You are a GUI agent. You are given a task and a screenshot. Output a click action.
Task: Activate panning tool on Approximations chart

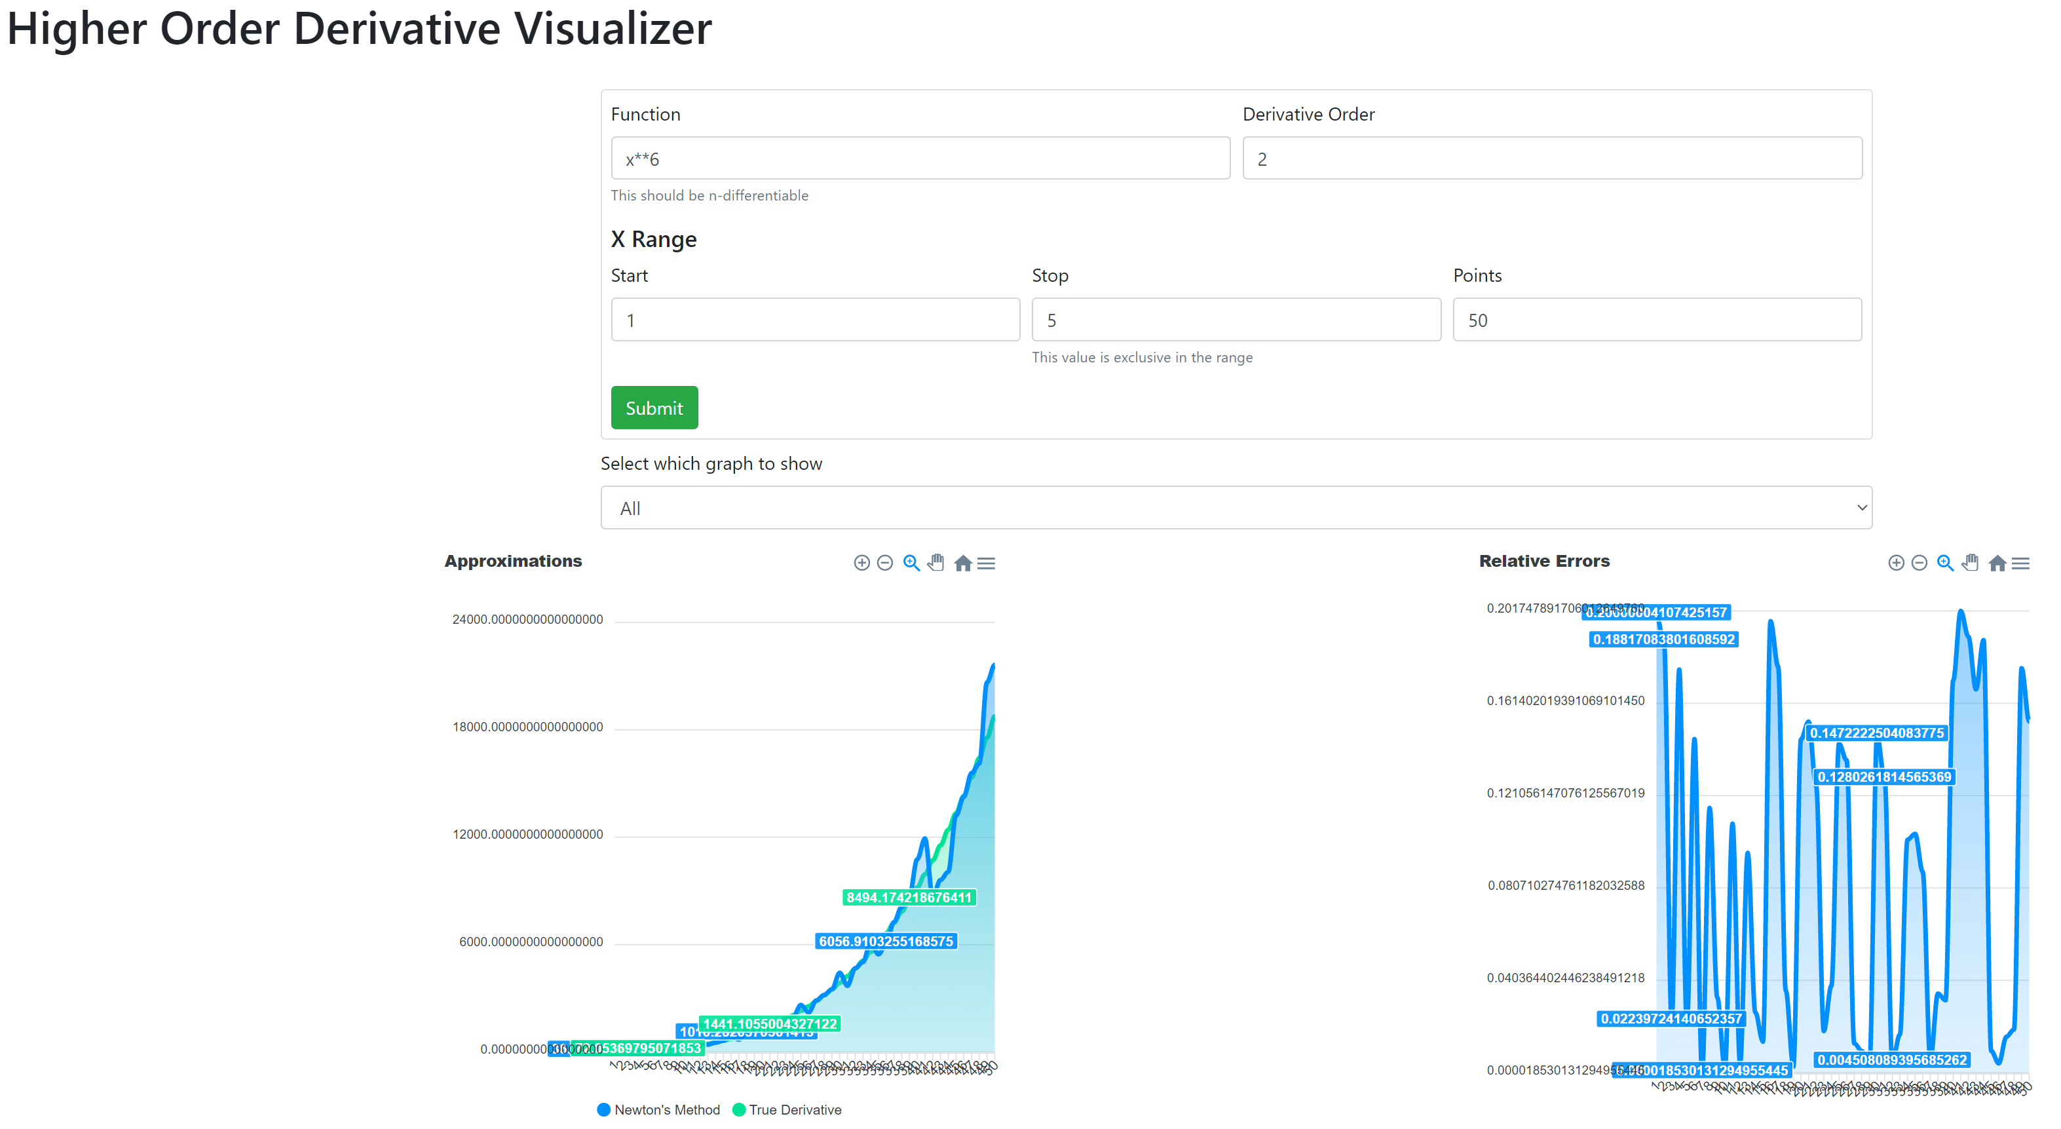click(936, 564)
